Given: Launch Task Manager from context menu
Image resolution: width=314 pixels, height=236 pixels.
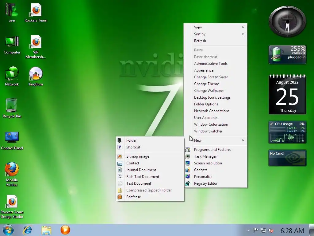Looking at the screenshot, I should [x=216, y=156].
